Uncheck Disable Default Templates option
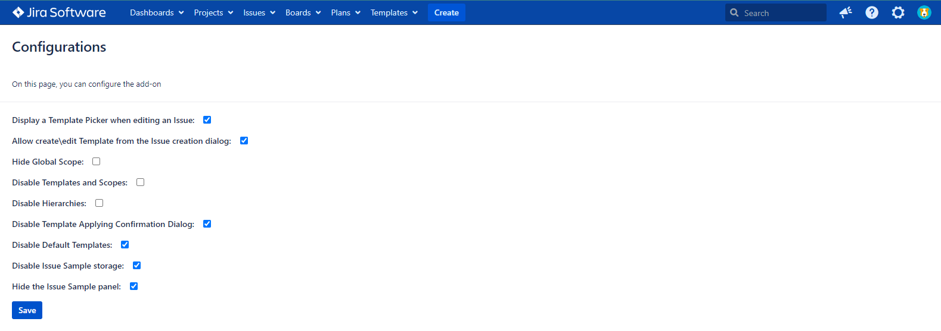The image size is (941, 331). tap(125, 245)
